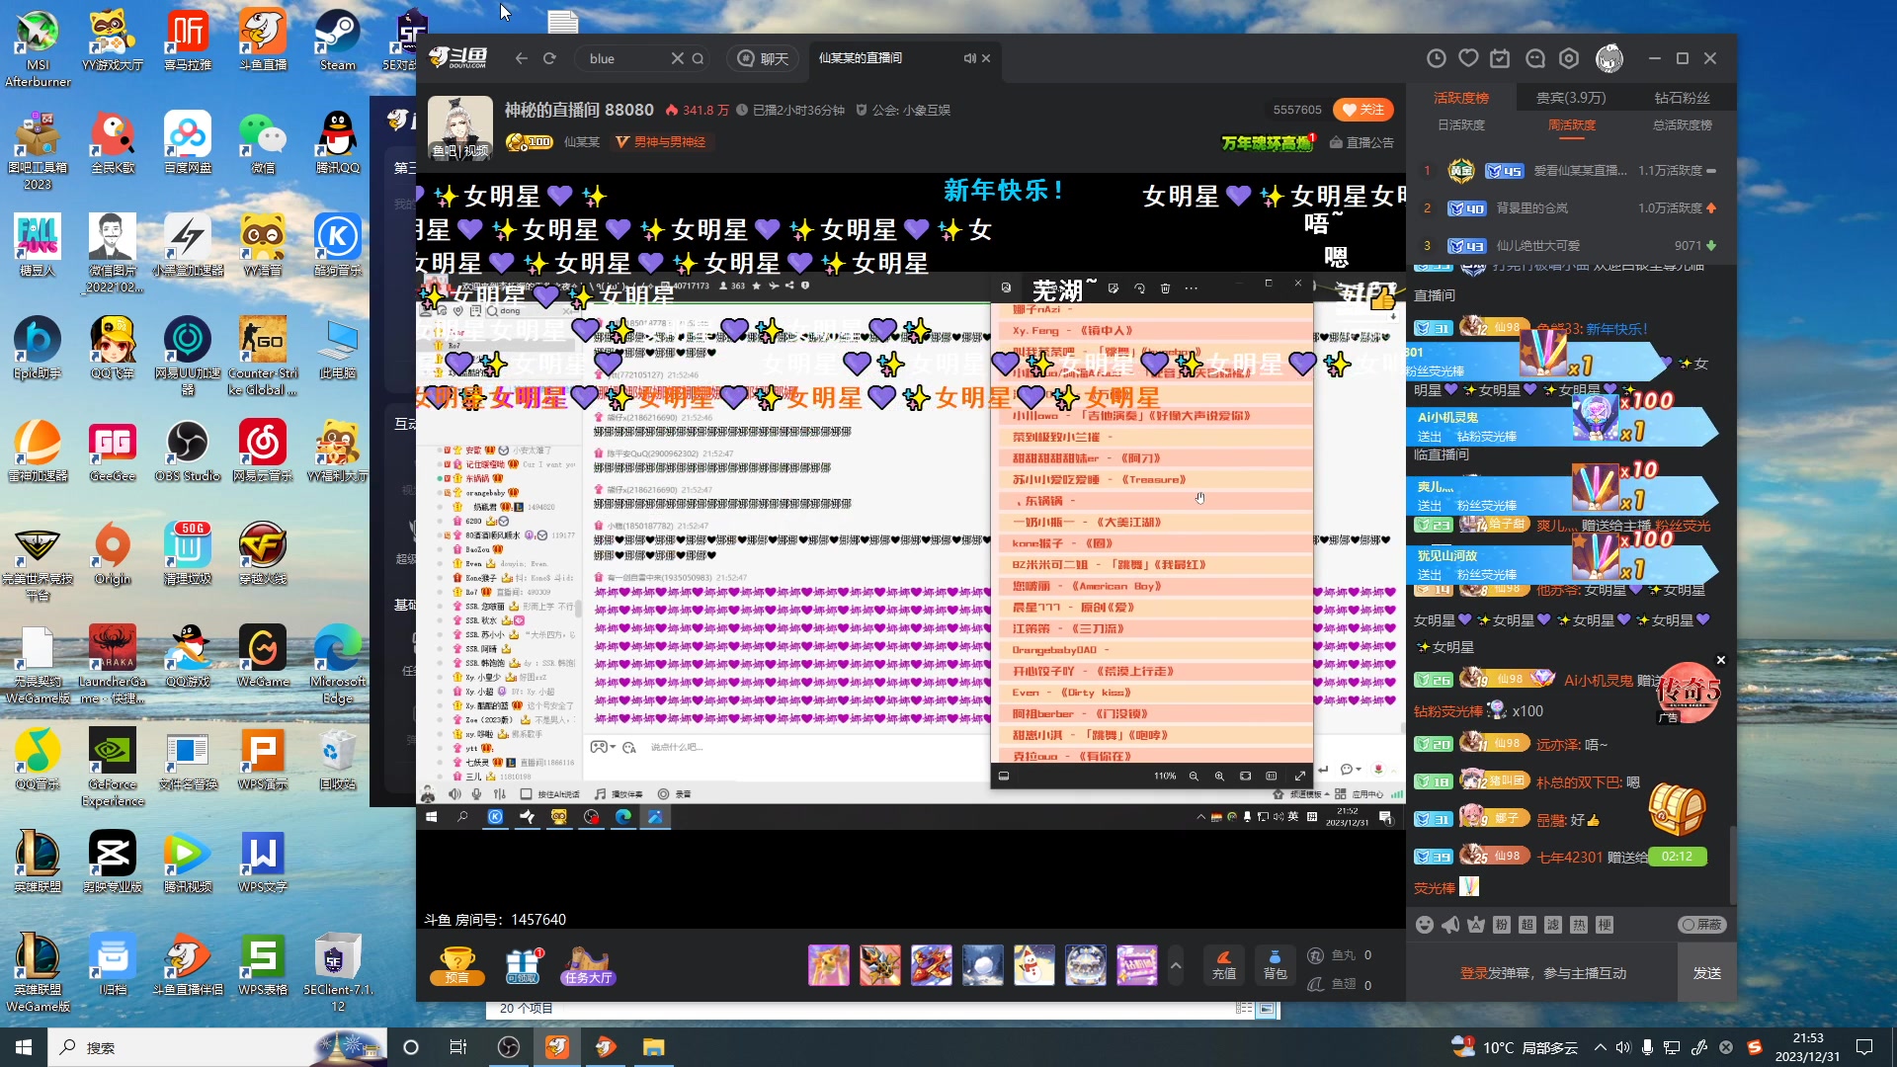Open File Explorer from the taskbar
This screenshot has height=1067, width=1897.
653,1047
